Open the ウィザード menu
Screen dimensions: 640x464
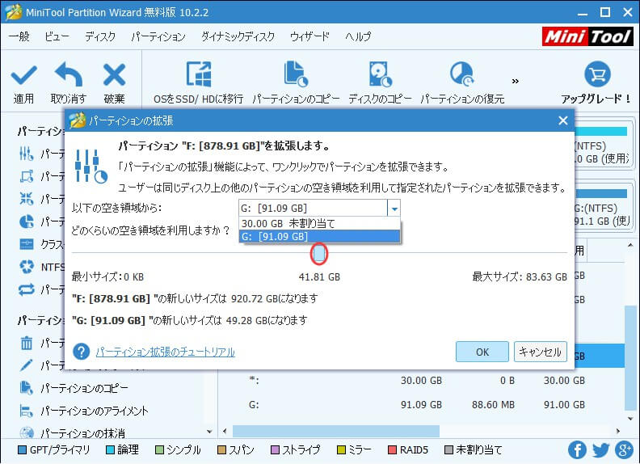(309, 36)
